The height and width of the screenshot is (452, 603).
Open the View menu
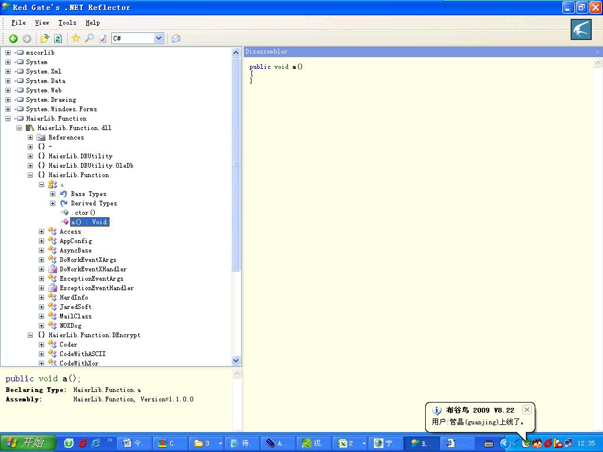point(42,23)
